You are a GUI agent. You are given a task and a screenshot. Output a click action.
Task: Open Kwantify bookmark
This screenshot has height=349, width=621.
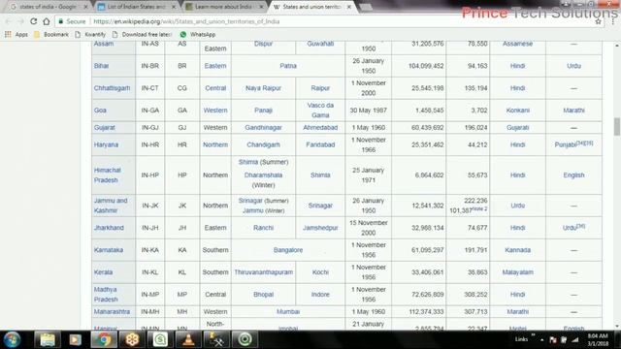tap(90, 35)
